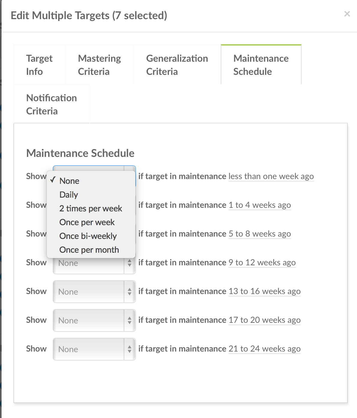357x418 pixels.
Task: Switch to the Target Info tab
Action: pyautogui.click(x=40, y=65)
